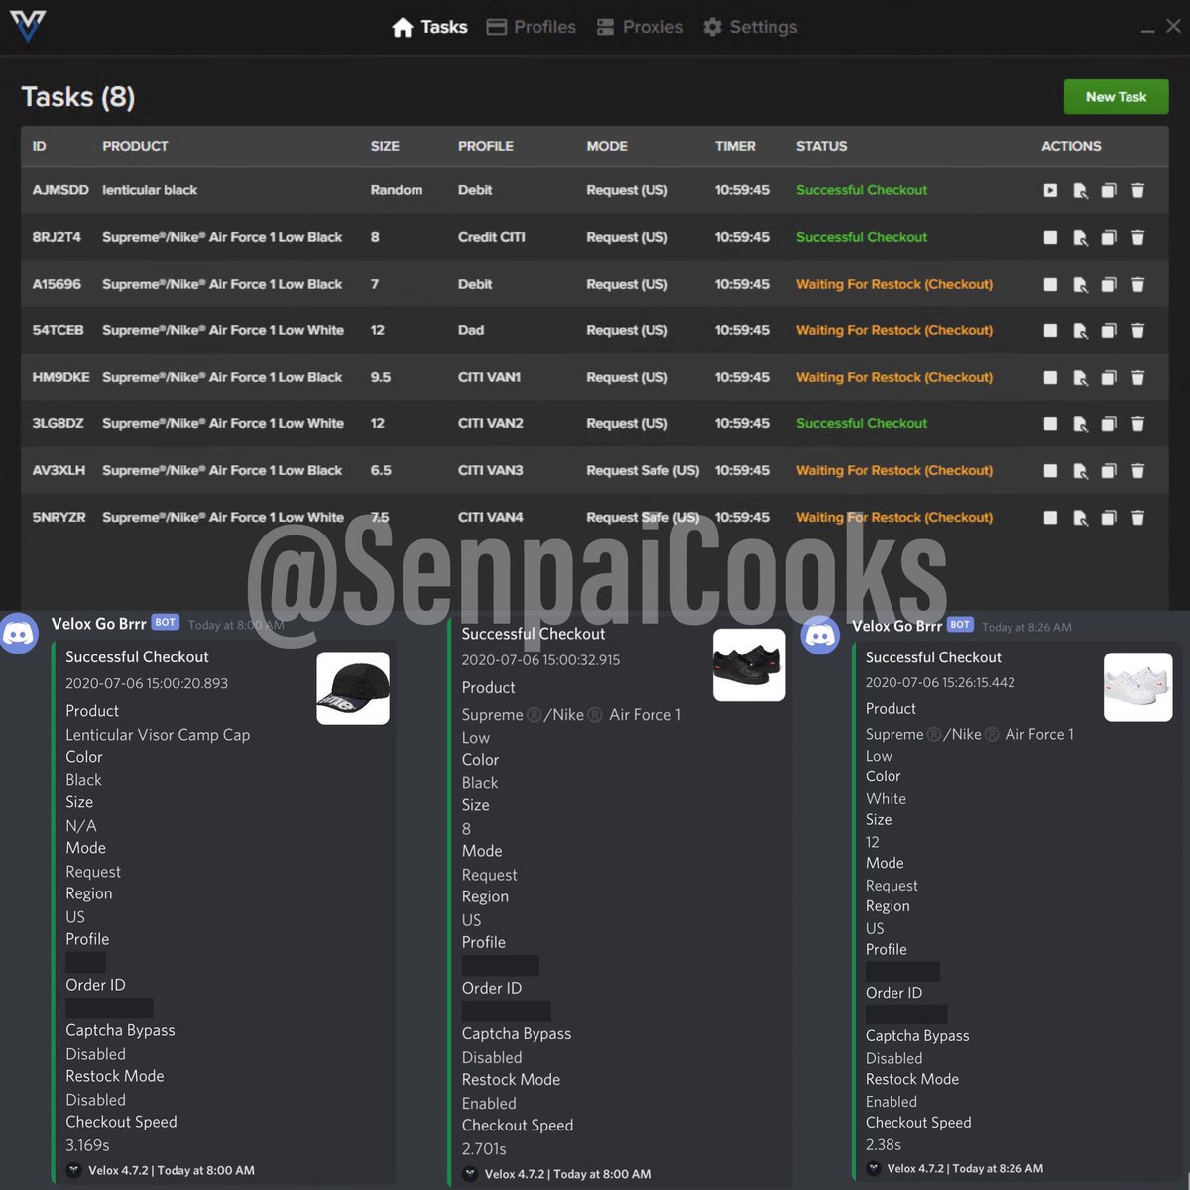Image resolution: width=1190 pixels, height=1190 pixels.
Task: Click the STATUS column header
Action: tap(822, 146)
